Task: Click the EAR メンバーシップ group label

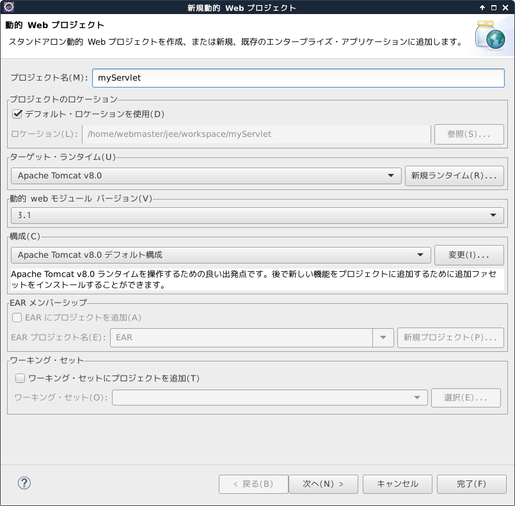Action: (x=48, y=303)
